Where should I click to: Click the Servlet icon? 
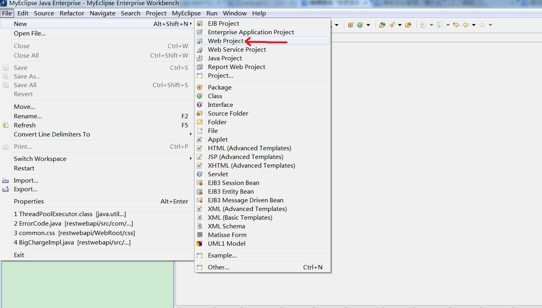[x=200, y=174]
